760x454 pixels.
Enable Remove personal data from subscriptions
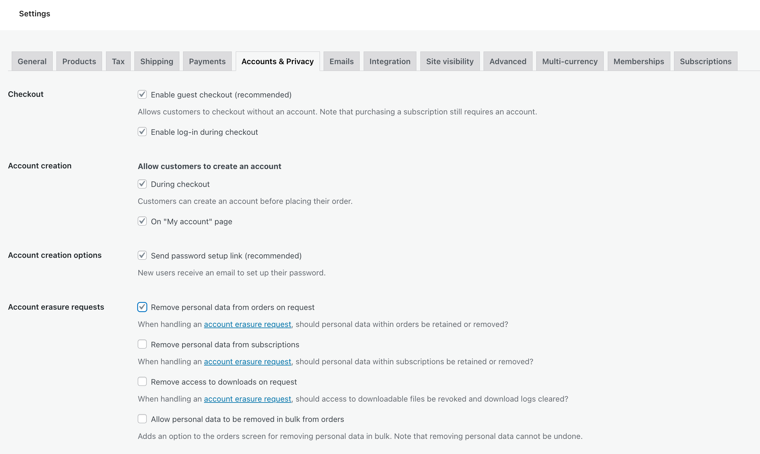(x=142, y=344)
